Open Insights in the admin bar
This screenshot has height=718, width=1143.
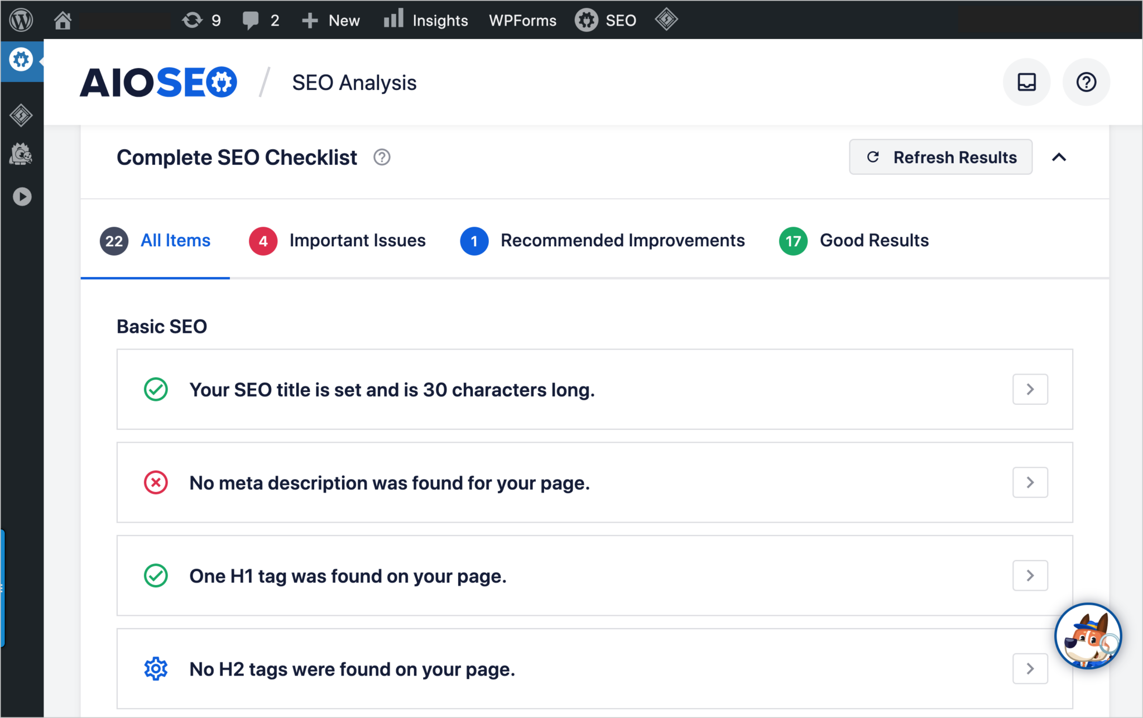tap(426, 21)
